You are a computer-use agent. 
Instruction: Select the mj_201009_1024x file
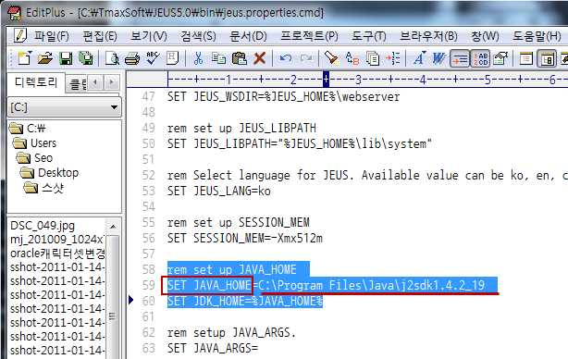coord(57,240)
